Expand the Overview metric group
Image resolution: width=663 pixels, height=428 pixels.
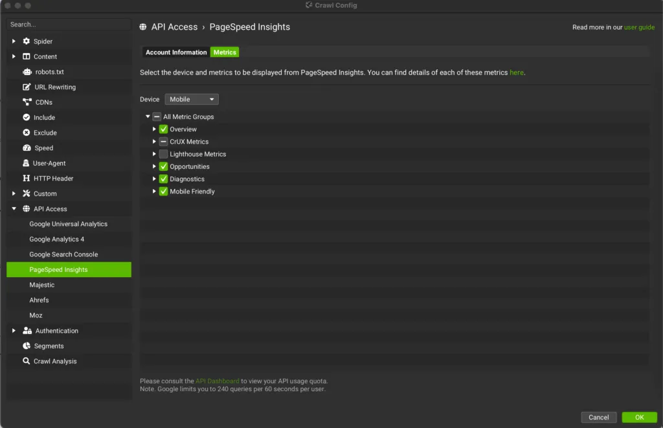coord(154,129)
